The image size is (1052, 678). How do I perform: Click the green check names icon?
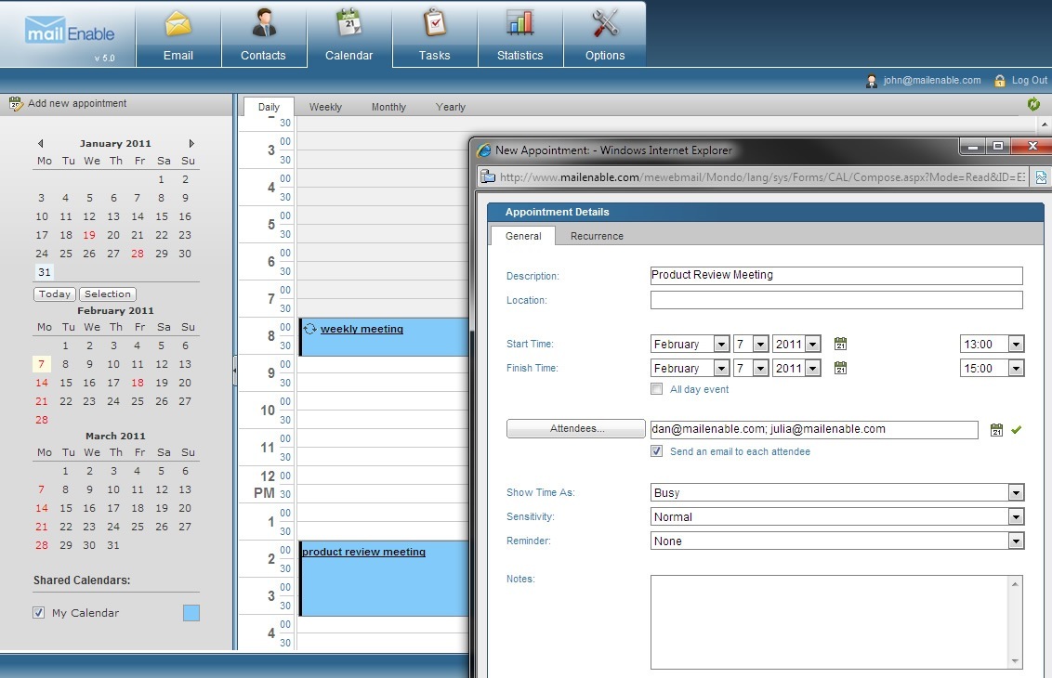click(1017, 430)
